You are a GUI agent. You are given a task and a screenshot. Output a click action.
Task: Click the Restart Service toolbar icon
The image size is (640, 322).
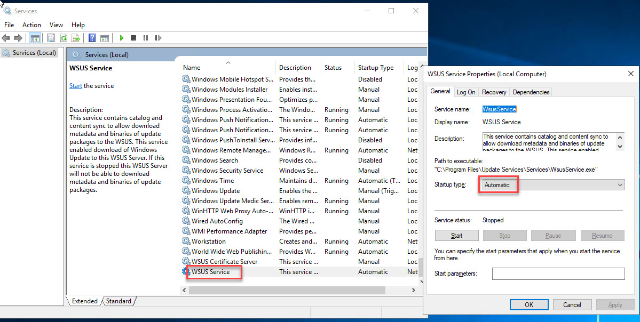pyautogui.click(x=158, y=38)
